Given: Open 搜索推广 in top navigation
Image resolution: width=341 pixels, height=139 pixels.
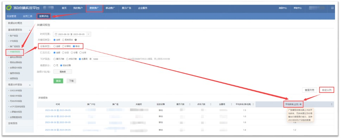Looking at the screenshot, I should click(x=94, y=8).
